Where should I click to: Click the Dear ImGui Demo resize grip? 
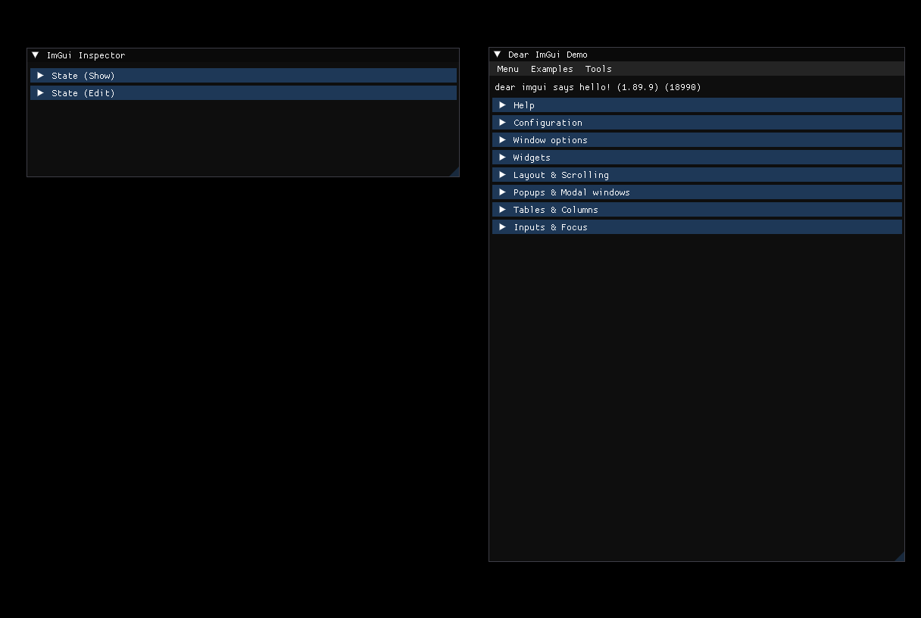[x=900, y=557]
